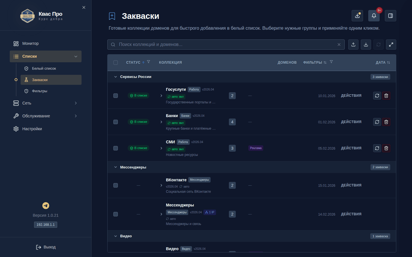The image size is (412, 257).
Task: Click ДЕЙСТВИЯ for the ВКонтакте row
Action: point(351,185)
